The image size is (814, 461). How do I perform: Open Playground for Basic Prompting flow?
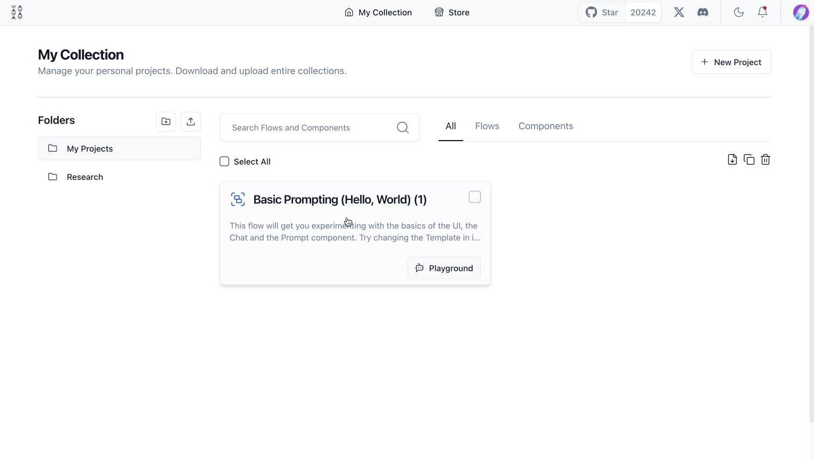[x=444, y=268]
